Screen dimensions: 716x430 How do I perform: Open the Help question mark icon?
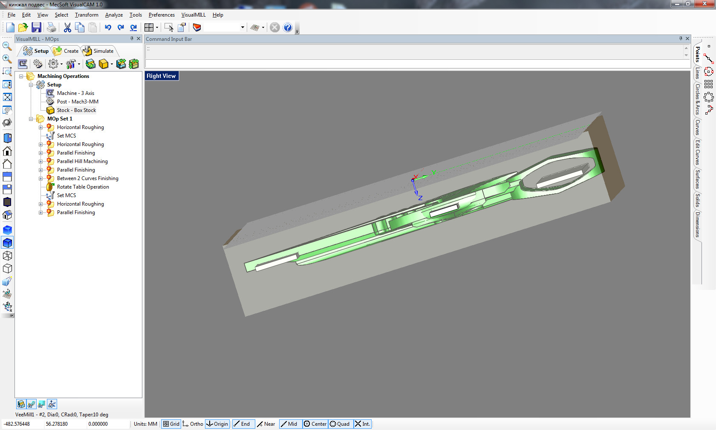288,28
